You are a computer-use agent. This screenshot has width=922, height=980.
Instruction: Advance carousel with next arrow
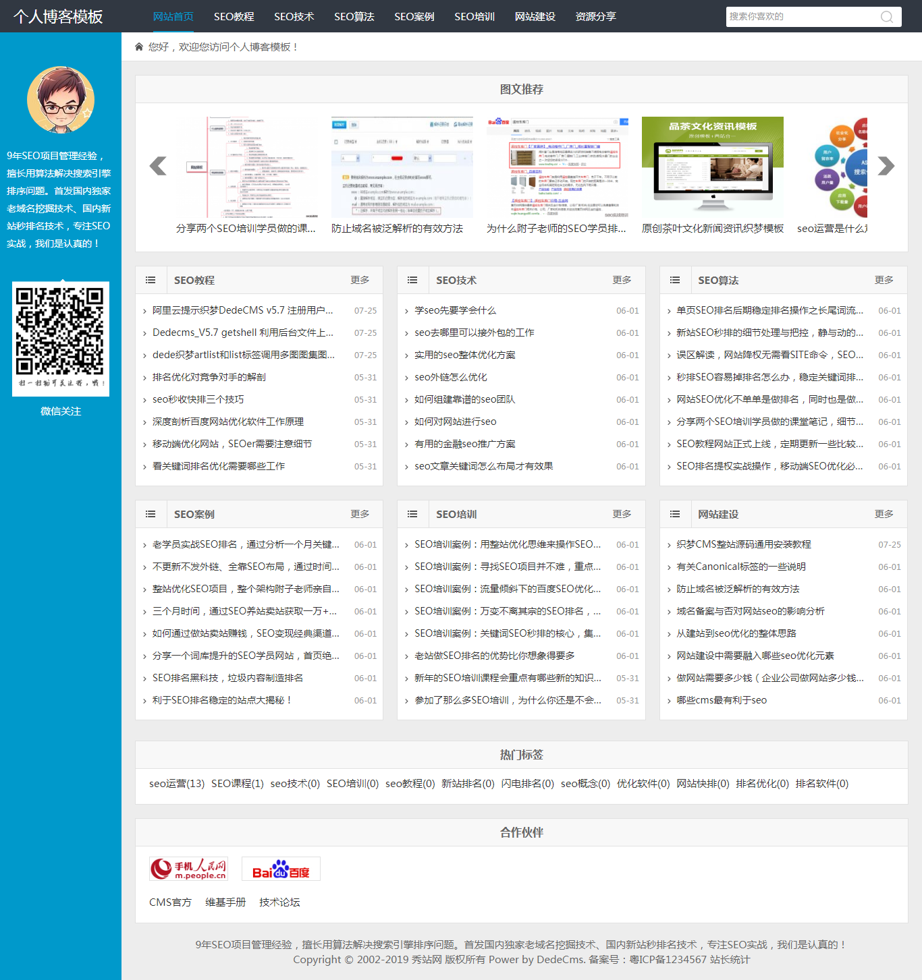(x=886, y=166)
